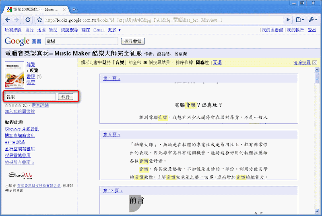The image size is (322, 216).
Task: Click the 音樂 search-within-book input field
Action: pos(31,97)
